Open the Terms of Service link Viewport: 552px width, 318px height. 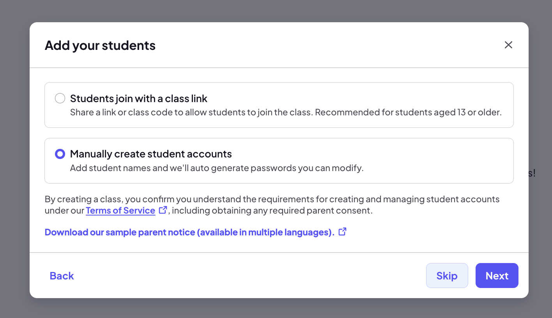(120, 210)
